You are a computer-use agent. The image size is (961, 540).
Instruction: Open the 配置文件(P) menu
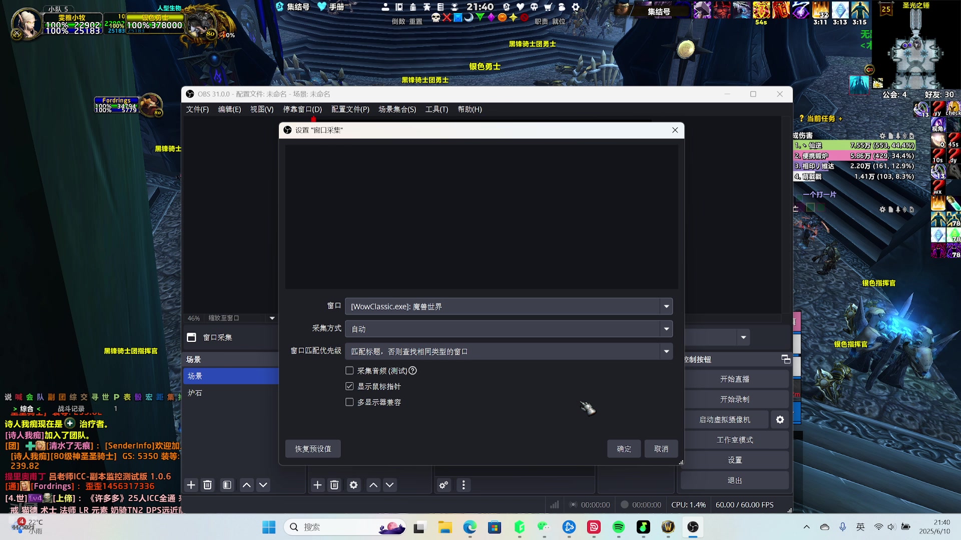[x=350, y=109]
